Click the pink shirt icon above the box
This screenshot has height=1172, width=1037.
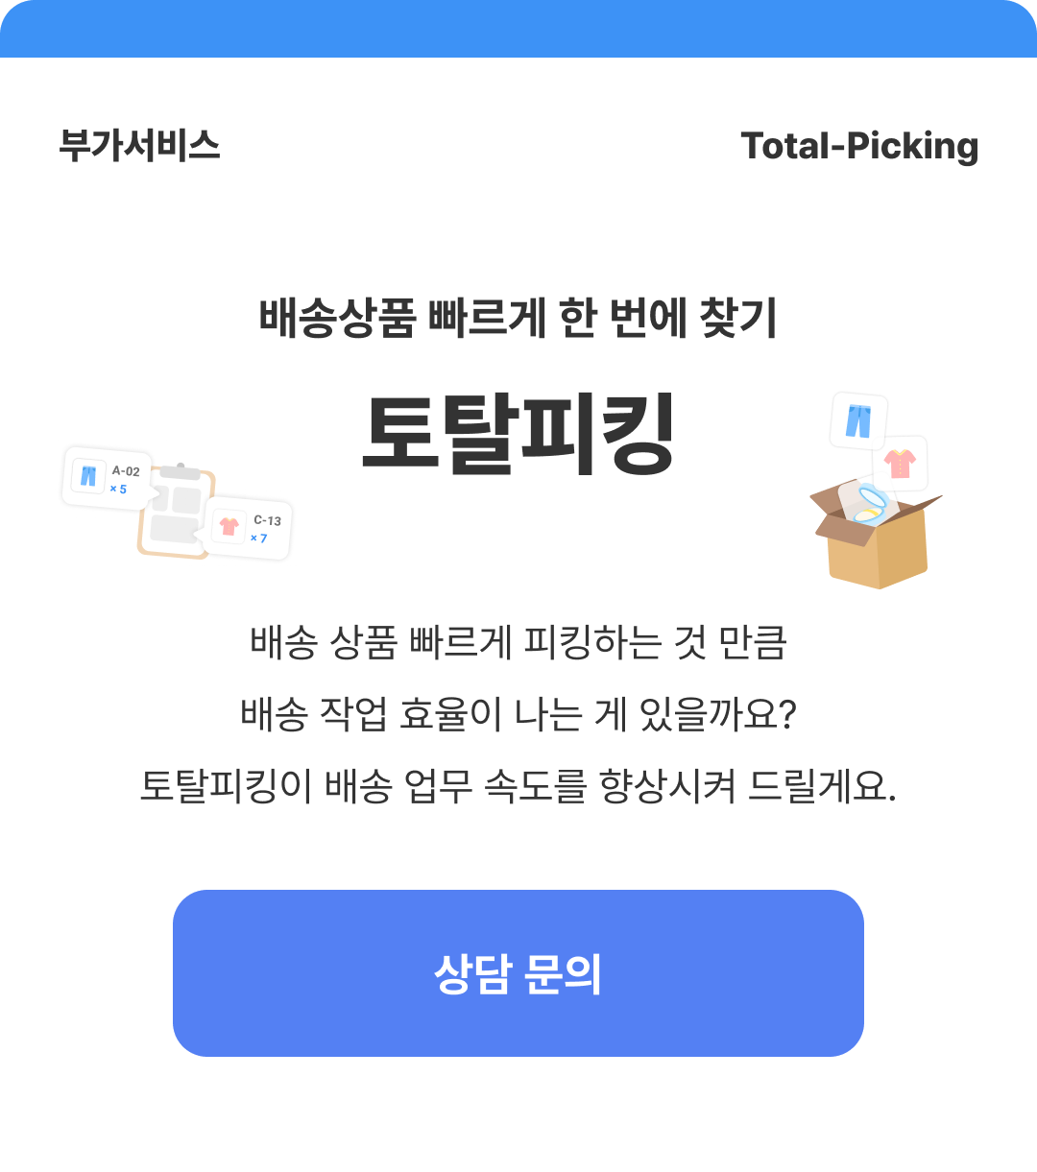point(900,463)
